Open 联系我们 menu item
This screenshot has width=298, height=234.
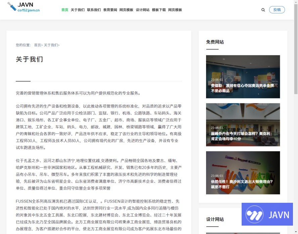click(x=94, y=10)
